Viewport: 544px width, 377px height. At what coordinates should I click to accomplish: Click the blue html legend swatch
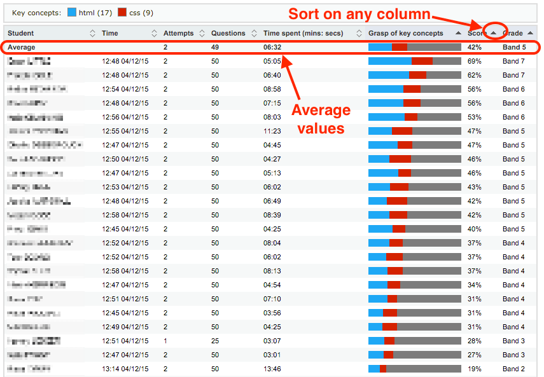tap(71, 13)
